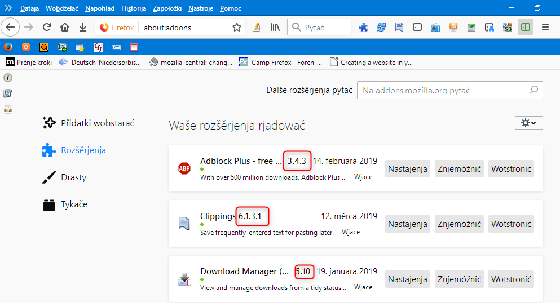560x303 pixels.
Task: Click the blue puzzle piece toolbar icon
Action: pos(364,27)
